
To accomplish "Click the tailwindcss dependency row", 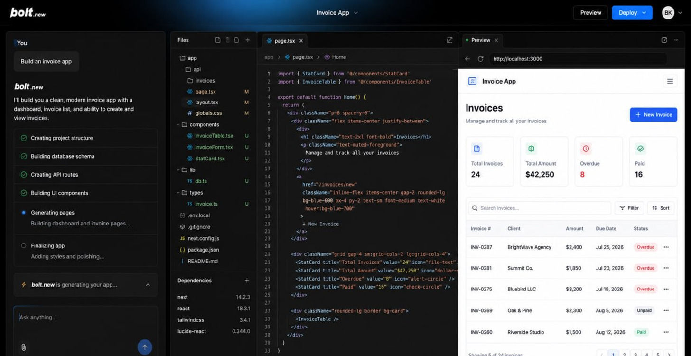I will coord(214,320).
